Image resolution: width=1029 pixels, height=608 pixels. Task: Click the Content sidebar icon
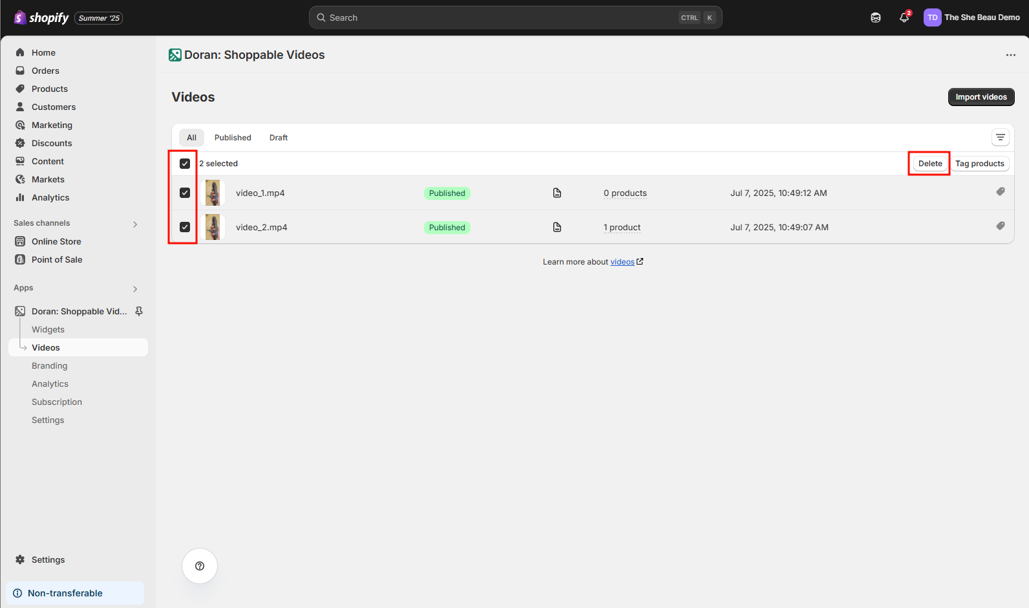(x=20, y=161)
